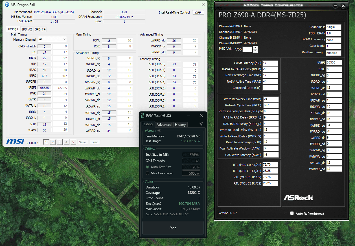
Task: Select the Max Coverage radio button
Action: pyautogui.click(x=148, y=173)
